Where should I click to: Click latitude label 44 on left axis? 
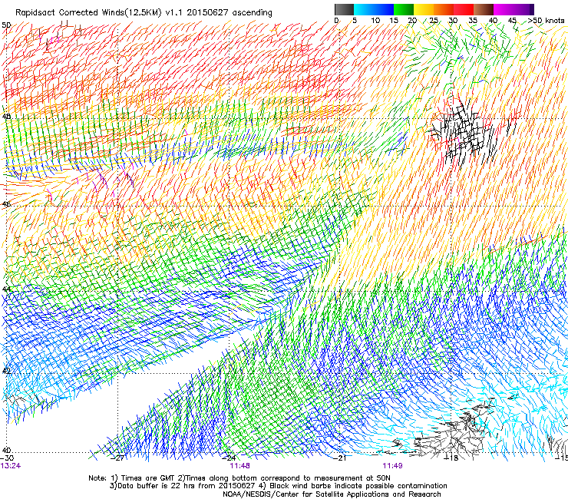[x=6, y=289]
